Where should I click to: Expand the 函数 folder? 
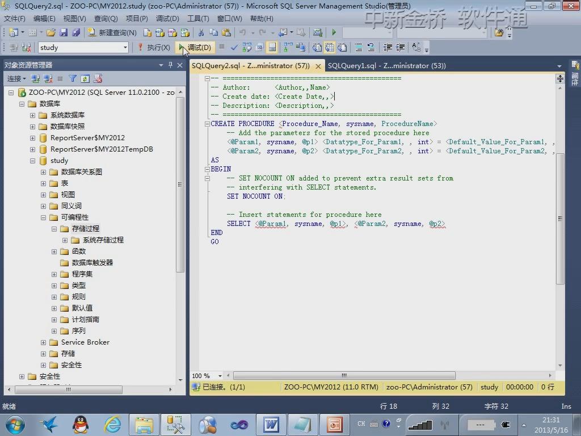[x=54, y=251]
